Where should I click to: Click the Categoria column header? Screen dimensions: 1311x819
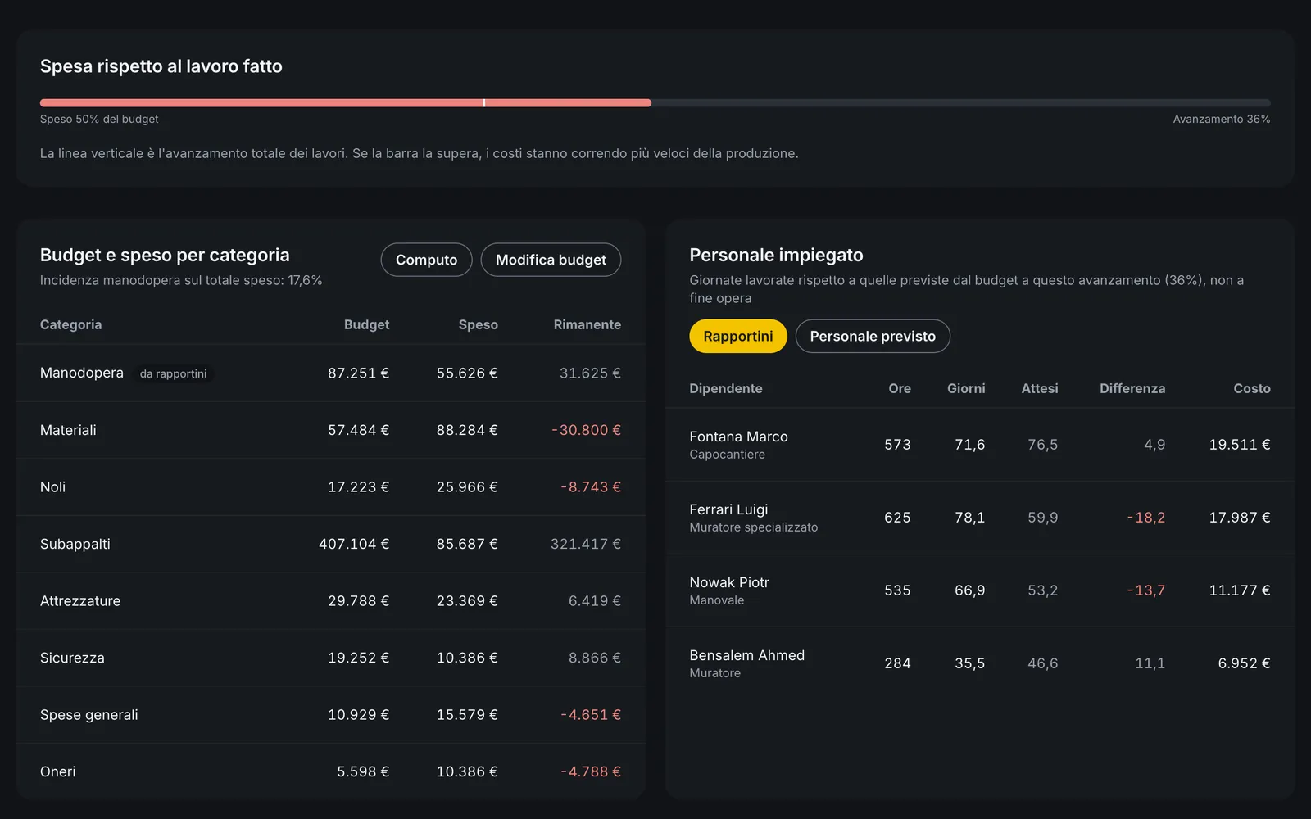click(70, 324)
